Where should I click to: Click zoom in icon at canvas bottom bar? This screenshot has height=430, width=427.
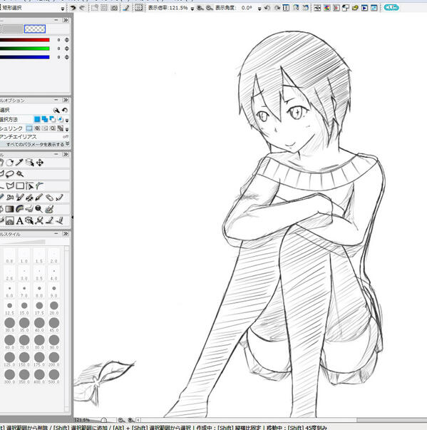click(x=130, y=420)
